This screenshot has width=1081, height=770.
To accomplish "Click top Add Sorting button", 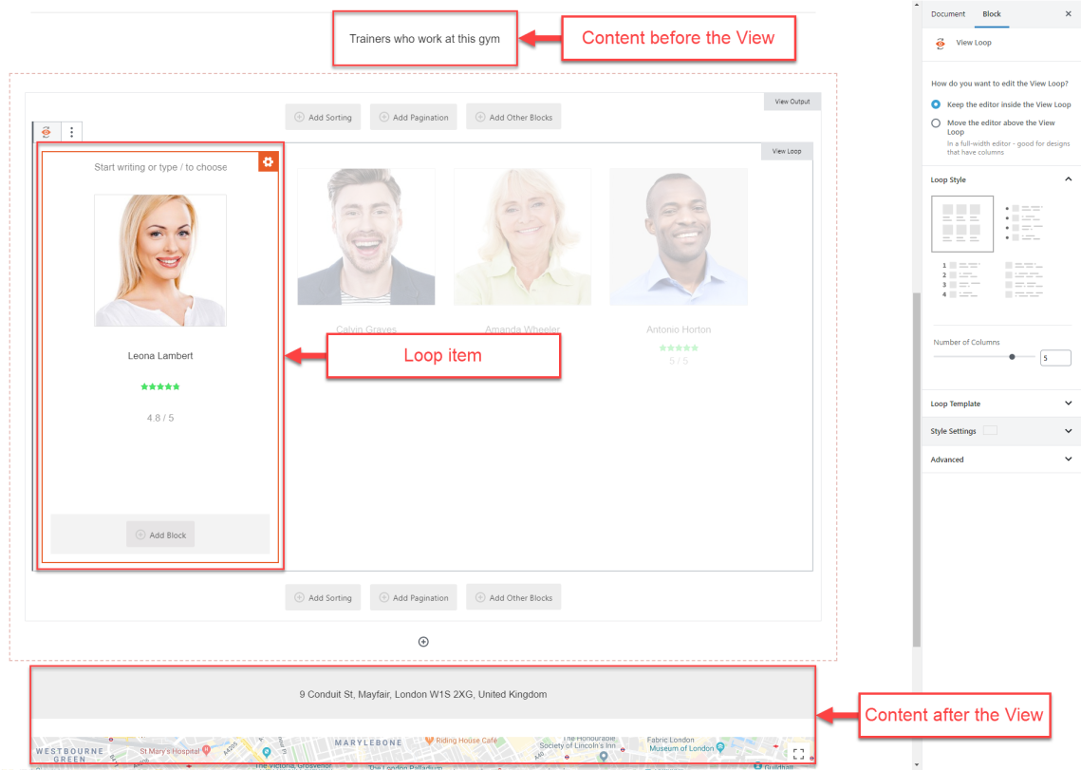I will (x=323, y=118).
